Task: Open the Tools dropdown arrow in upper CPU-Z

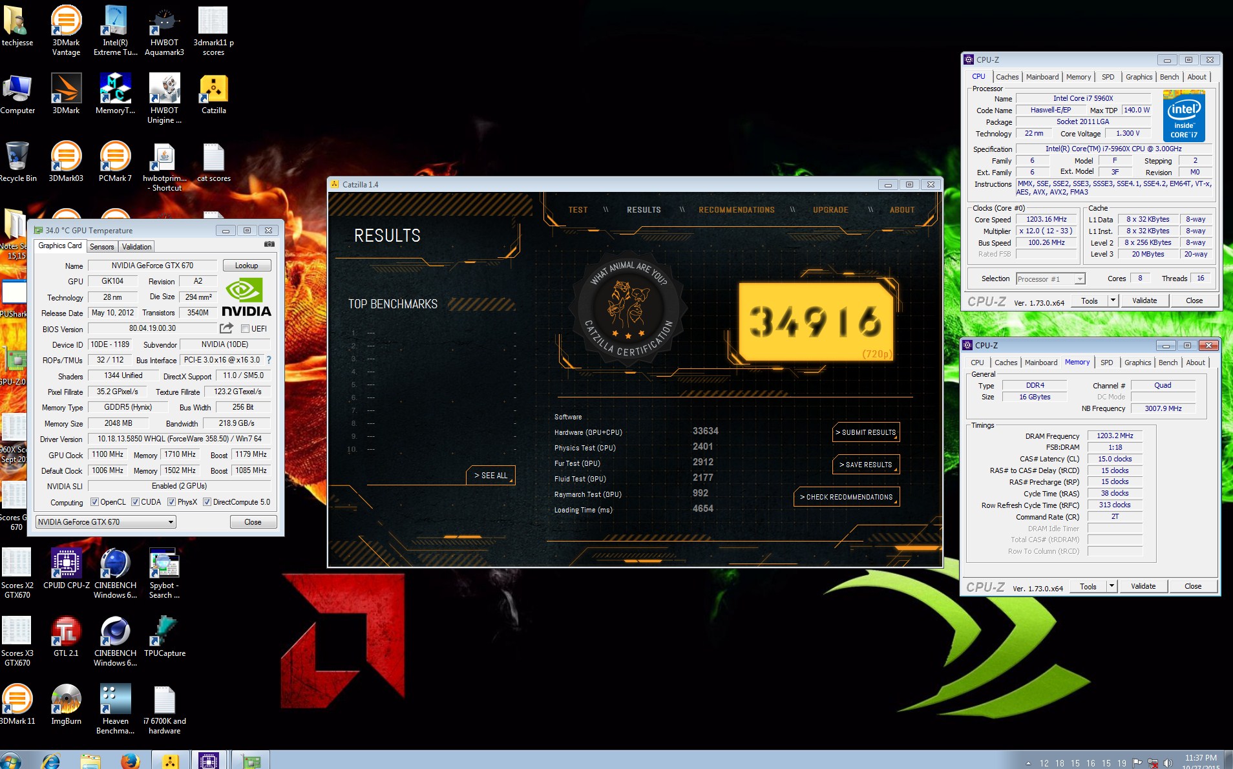Action: point(1113,300)
